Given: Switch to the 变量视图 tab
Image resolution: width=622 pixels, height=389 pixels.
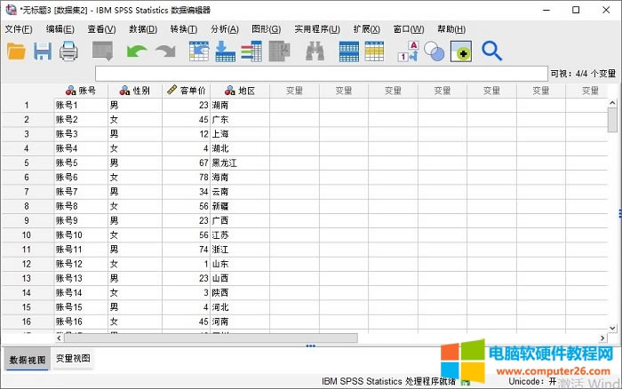Looking at the screenshot, I should tap(73, 358).
